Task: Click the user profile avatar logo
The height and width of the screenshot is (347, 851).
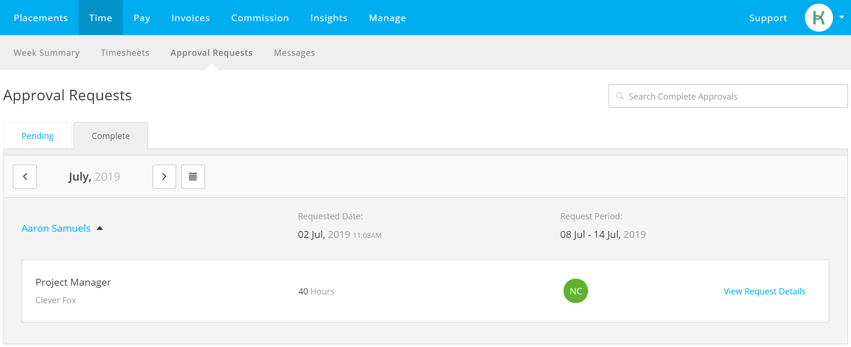Action: pos(819,18)
